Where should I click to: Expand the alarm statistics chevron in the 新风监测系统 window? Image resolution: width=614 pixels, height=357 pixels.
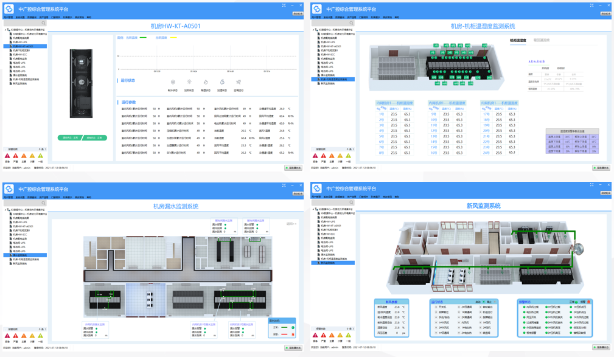(353, 328)
